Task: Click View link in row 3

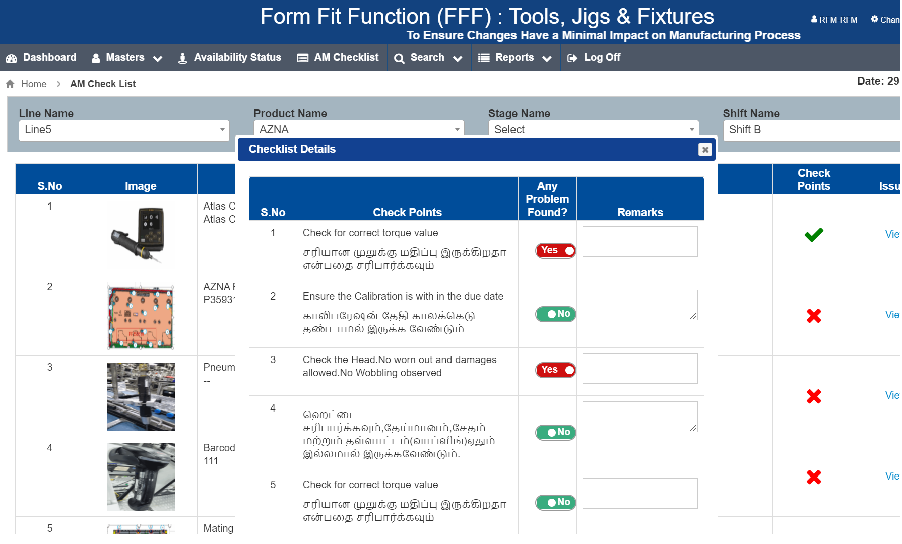Action: [892, 395]
